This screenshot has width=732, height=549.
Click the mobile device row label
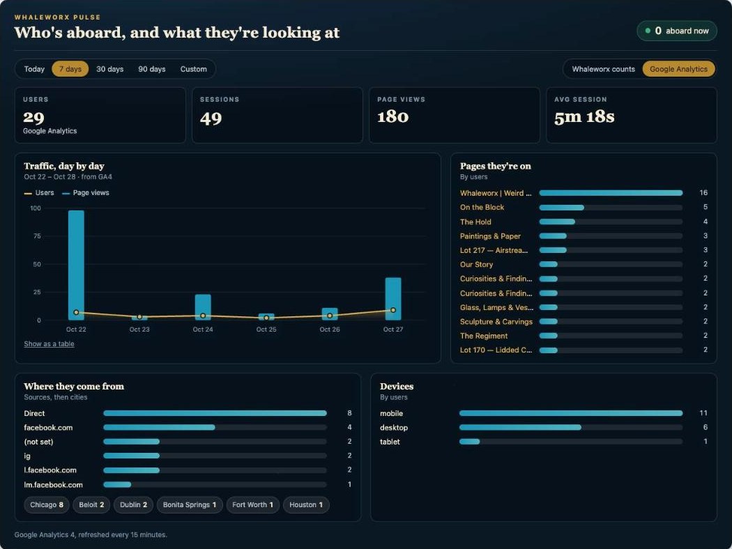(391, 413)
